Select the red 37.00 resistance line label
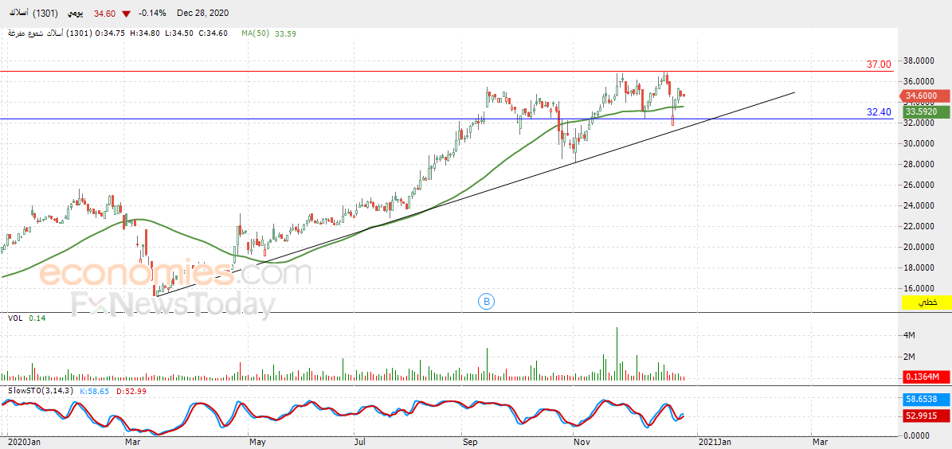Viewport: 952px width, 449px height. click(879, 64)
